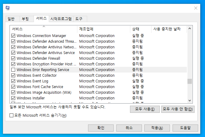Click the vertical scrollbar thumb
205x137 pixels.
190,81
